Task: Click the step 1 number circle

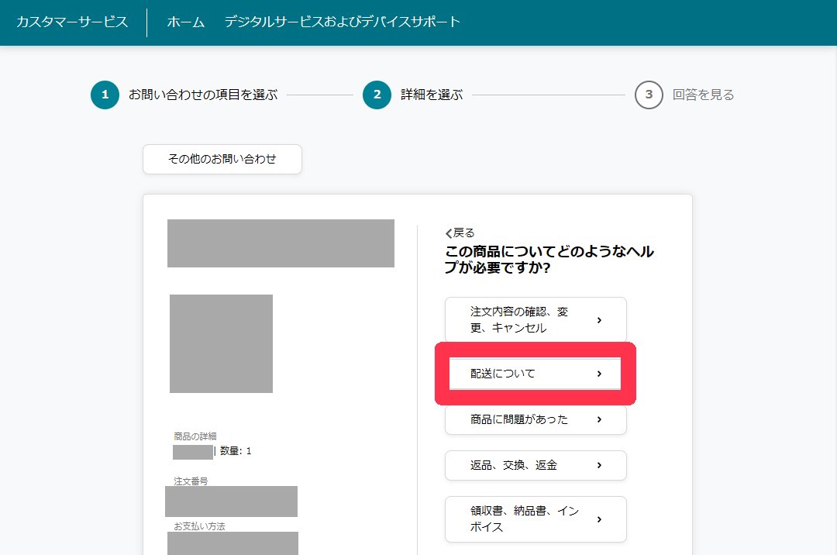Action: coord(105,95)
